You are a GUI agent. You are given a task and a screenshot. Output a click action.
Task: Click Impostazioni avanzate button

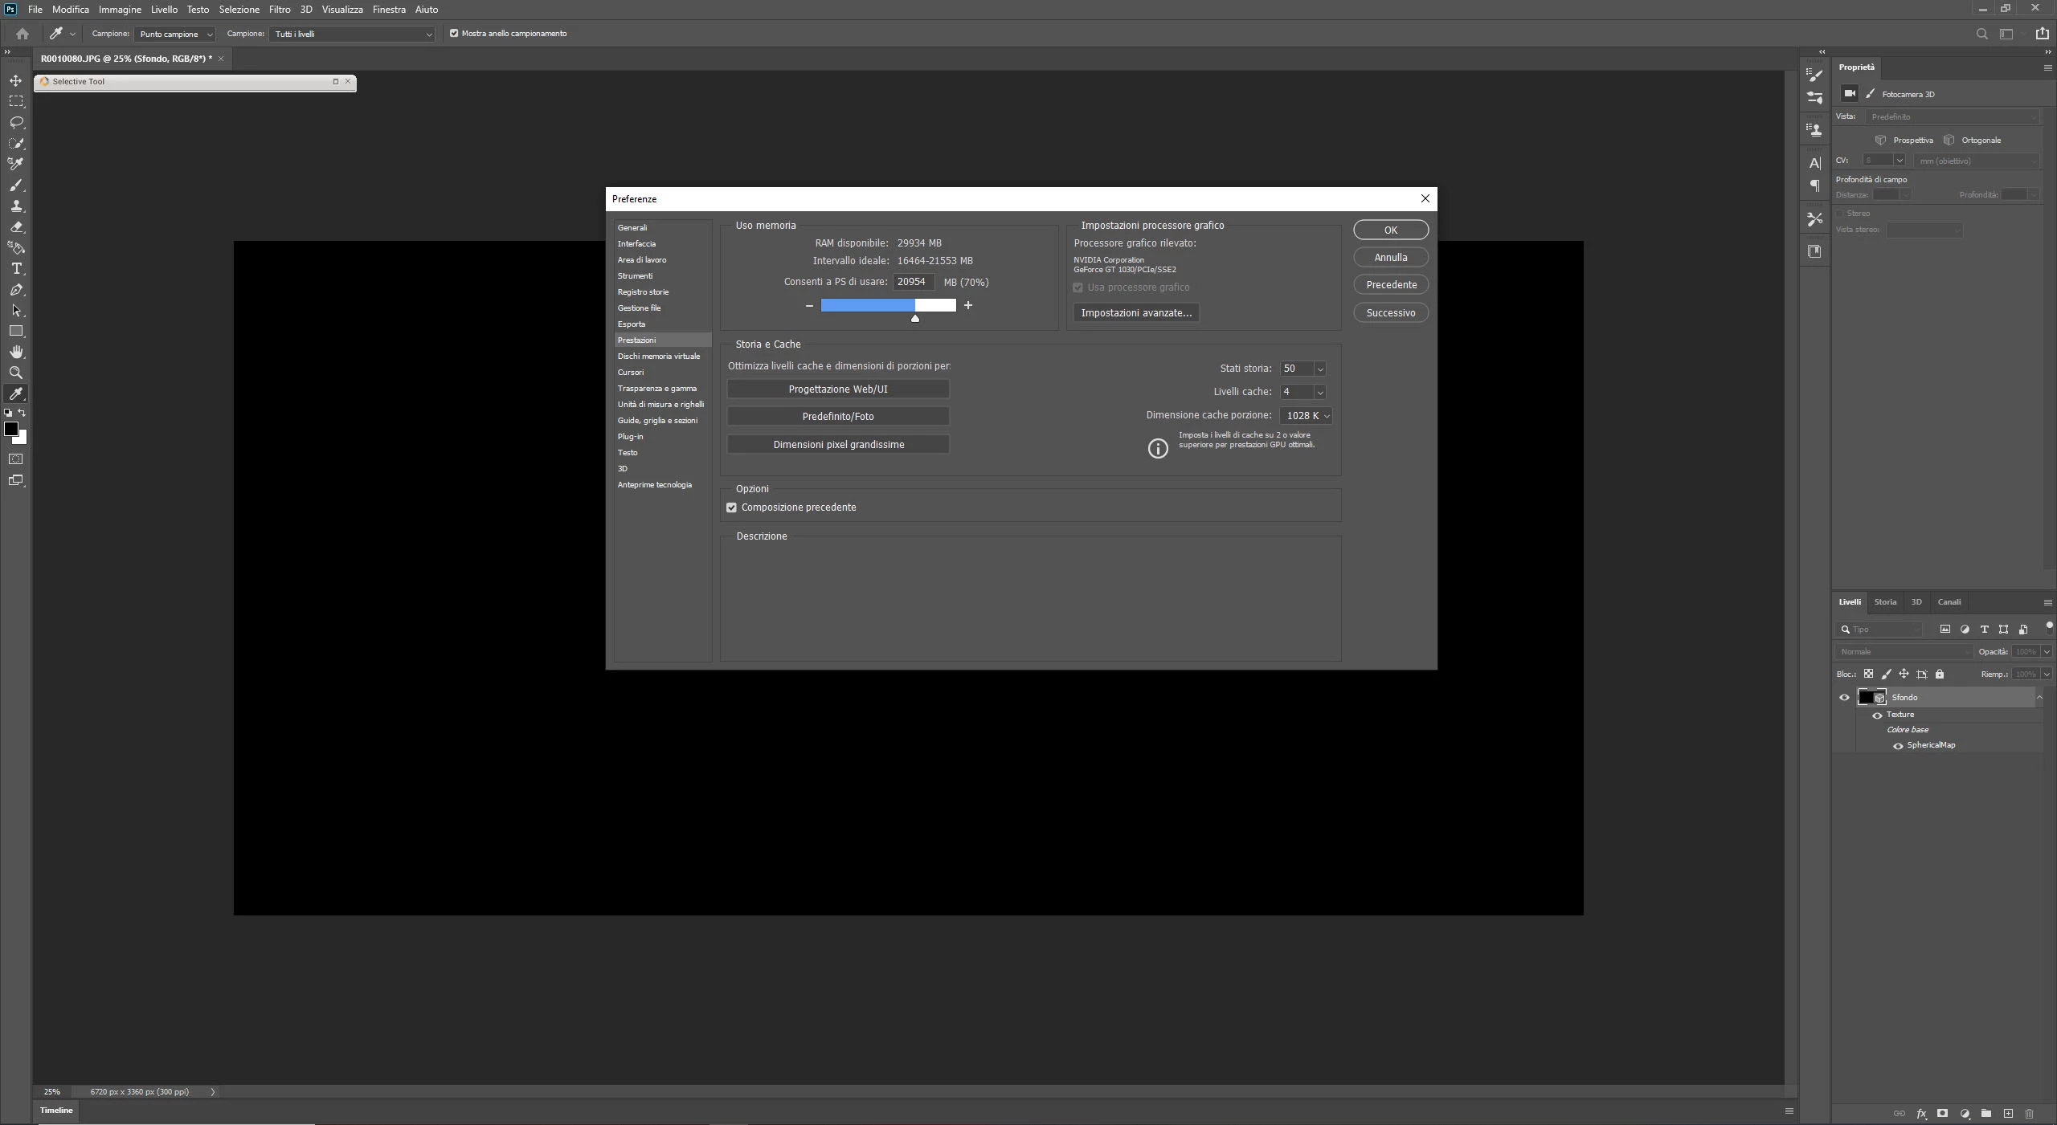[1135, 312]
